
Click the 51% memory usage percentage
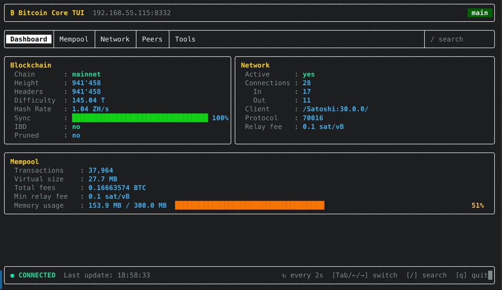pyautogui.click(x=478, y=206)
